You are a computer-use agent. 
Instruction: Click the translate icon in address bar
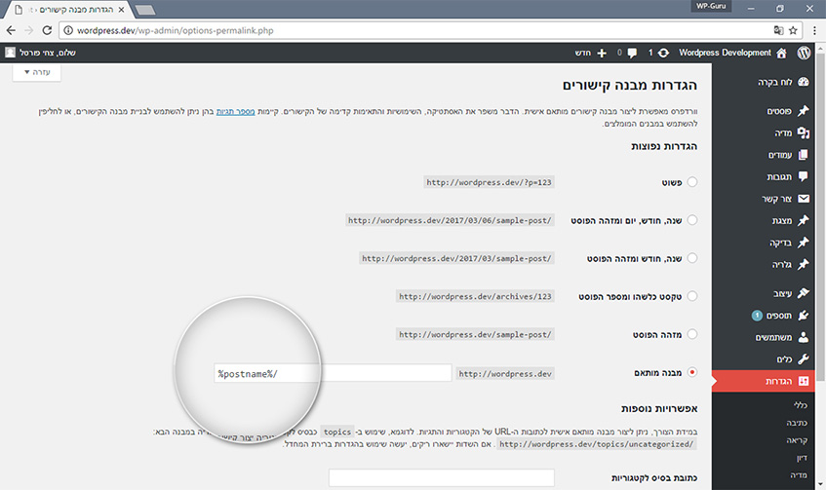778,30
